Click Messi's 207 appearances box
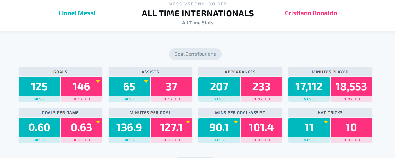395x158 pixels. click(219, 87)
